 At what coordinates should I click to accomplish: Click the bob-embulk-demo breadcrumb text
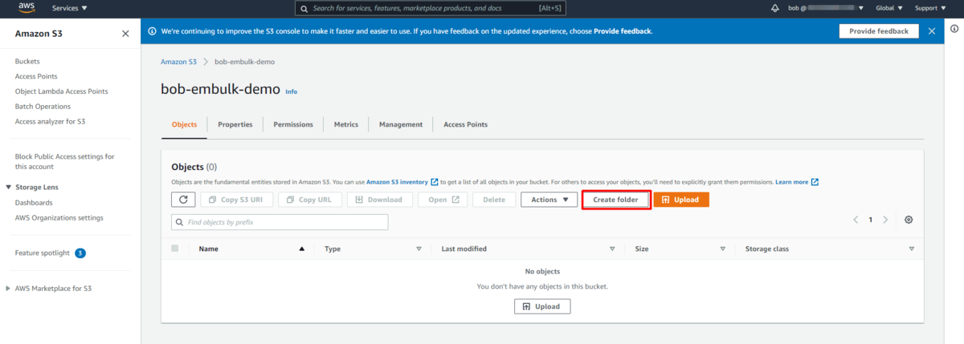pyautogui.click(x=245, y=62)
